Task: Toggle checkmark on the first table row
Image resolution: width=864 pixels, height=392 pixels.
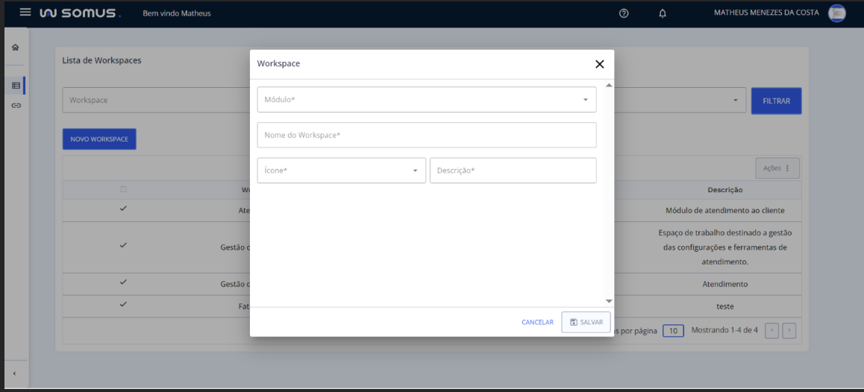Action: tap(123, 209)
